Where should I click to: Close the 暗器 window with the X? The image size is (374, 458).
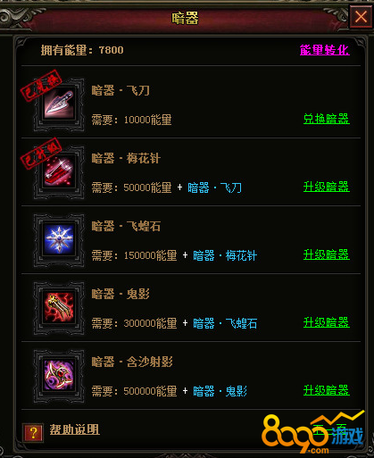click(x=361, y=17)
